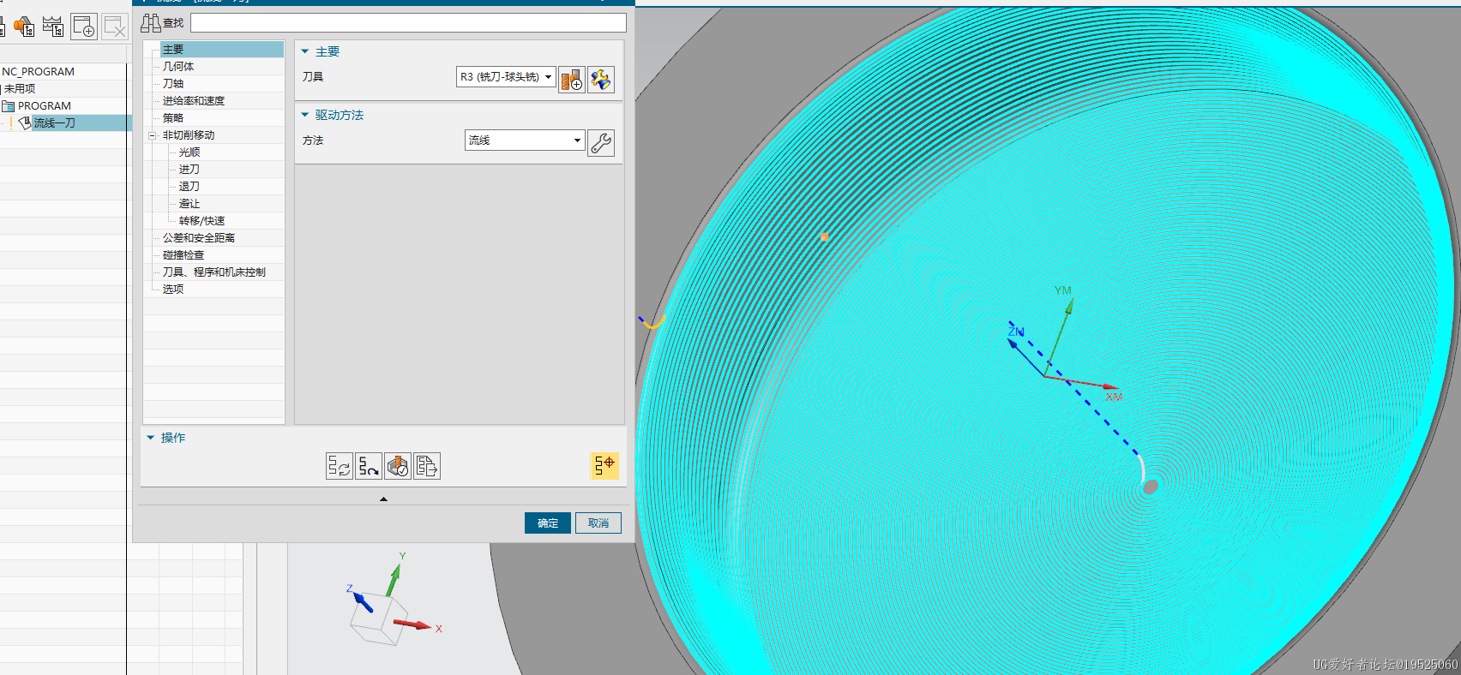Click the binoculars Find icon

(x=151, y=22)
